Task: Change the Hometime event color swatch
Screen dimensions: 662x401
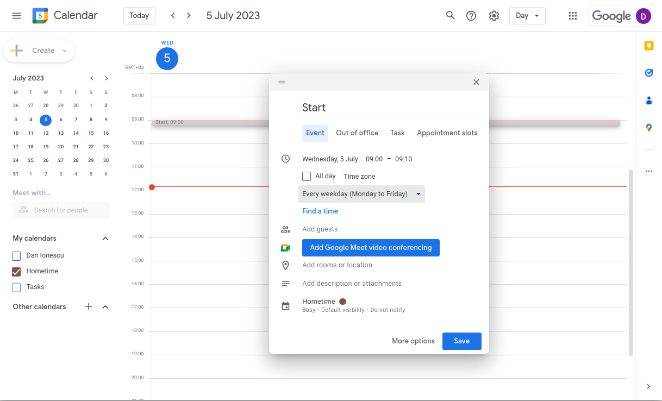Action: (342, 301)
